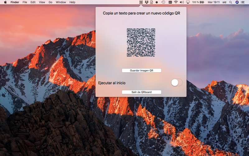
Task: Open the Dropbox menu bar icon
Action: click(x=147, y=2)
